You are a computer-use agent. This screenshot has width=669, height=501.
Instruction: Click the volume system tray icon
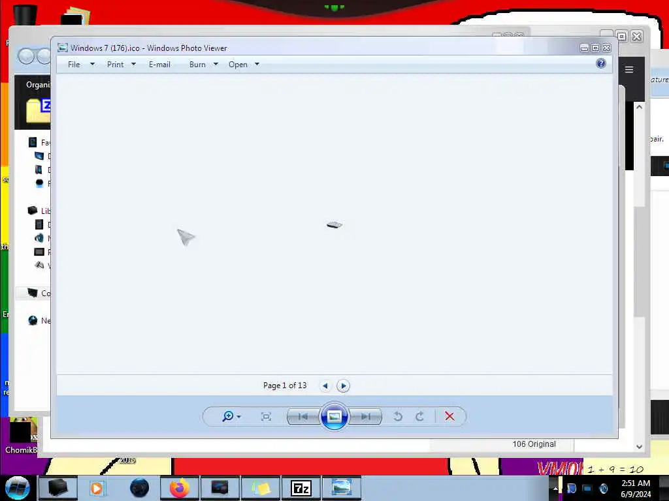pos(603,488)
